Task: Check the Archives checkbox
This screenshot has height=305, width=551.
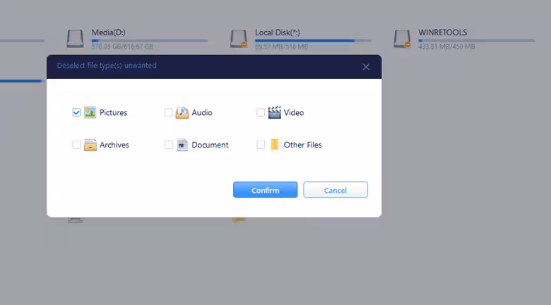Action: point(76,145)
